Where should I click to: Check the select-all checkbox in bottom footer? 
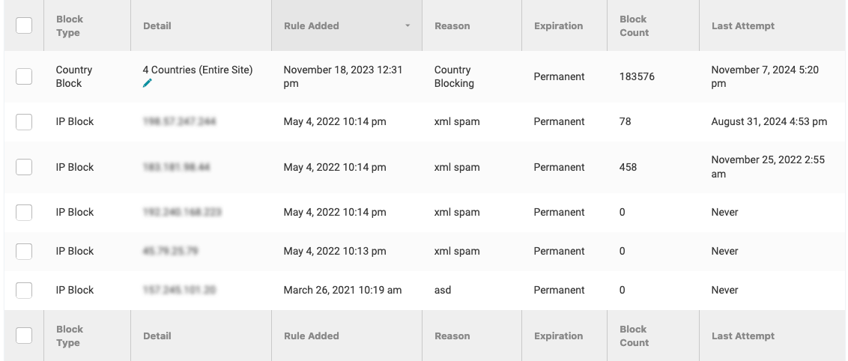pyautogui.click(x=24, y=336)
